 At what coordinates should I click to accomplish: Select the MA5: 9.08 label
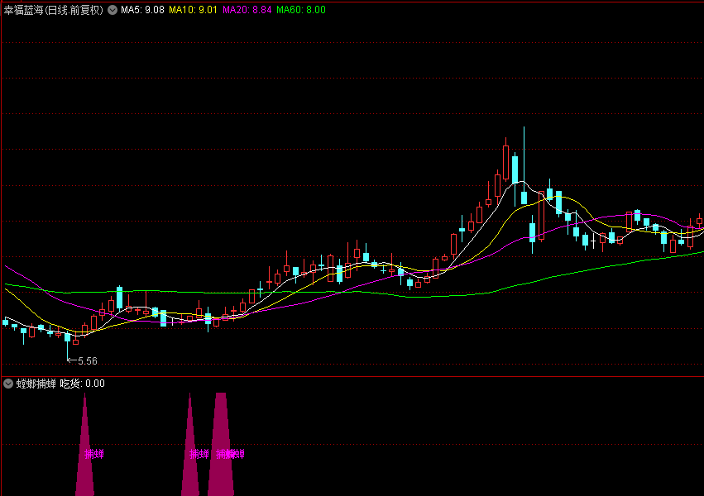pos(142,10)
